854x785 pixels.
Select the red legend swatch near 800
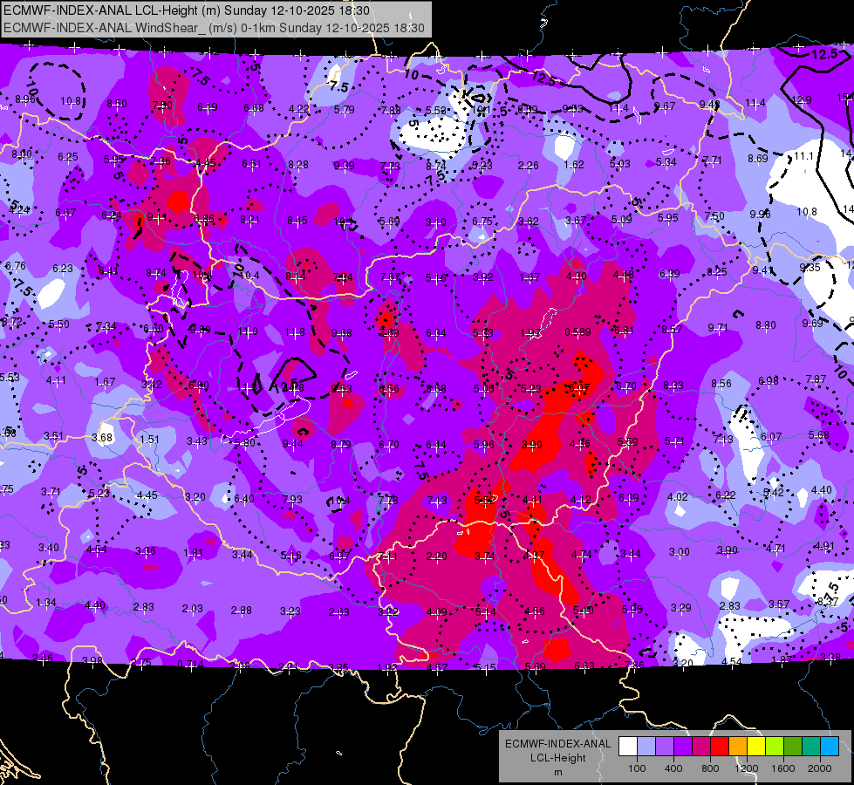tap(720, 747)
